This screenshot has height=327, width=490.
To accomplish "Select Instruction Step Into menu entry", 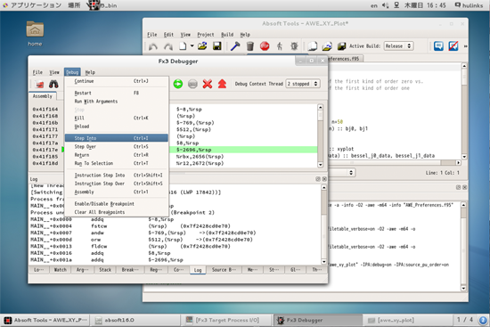I will [x=117, y=175].
